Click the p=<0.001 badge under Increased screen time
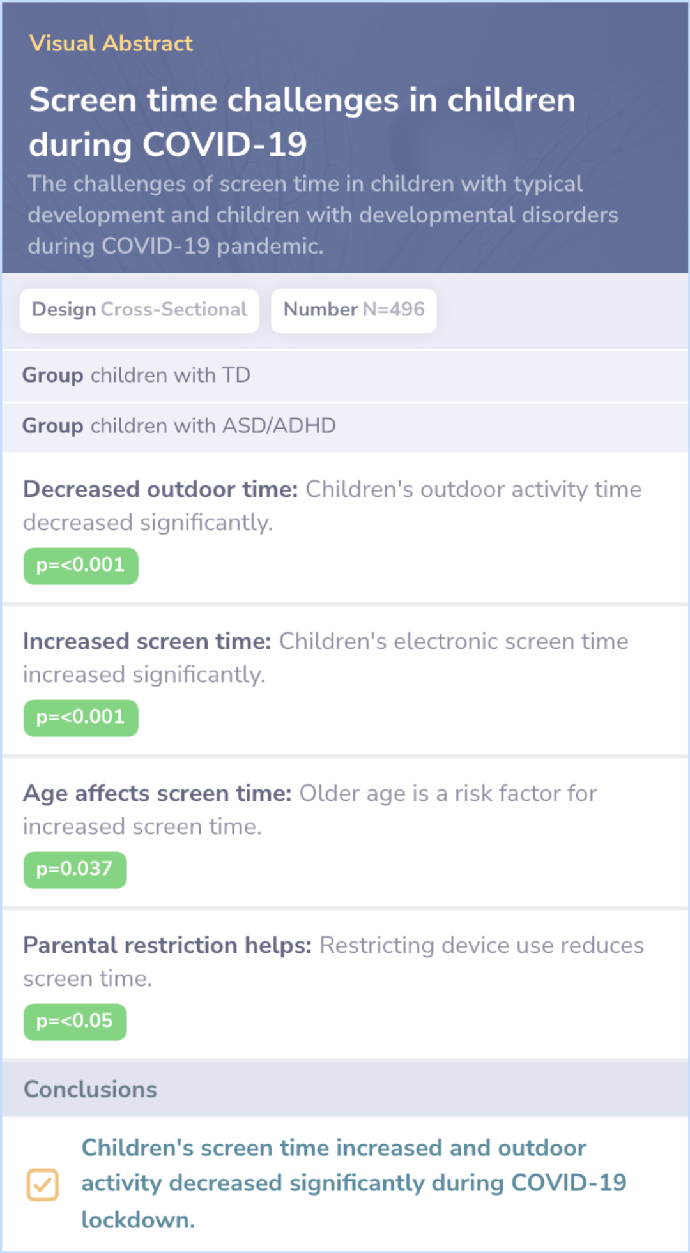This screenshot has height=1253, width=690. tap(81, 718)
